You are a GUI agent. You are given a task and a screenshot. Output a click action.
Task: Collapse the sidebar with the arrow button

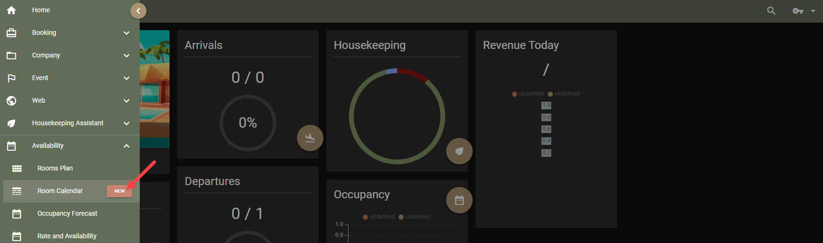point(138,11)
